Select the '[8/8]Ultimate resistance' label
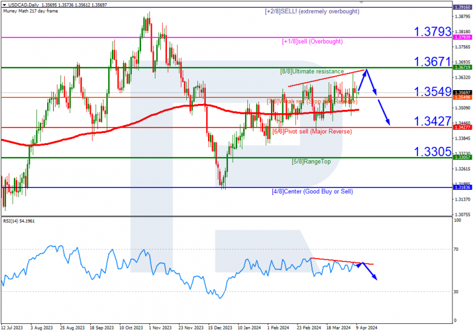The height and width of the screenshot is (333, 473). pyautogui.click(x=312, y=71)
